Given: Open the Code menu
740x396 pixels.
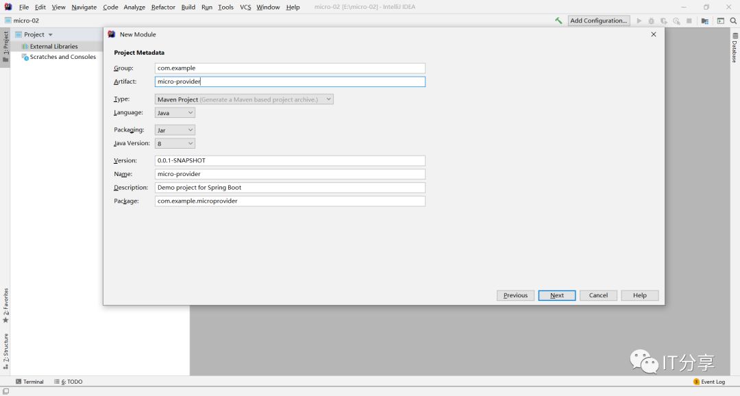Looking at the screenshot, I should (x=110, y=7).
